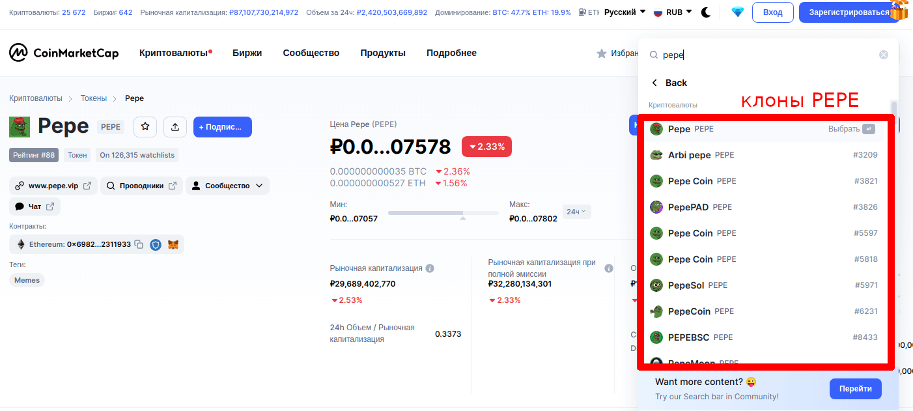The image size is (913, 411).
Task: Click the blue shield icon near contract
Action: (156, 244)
